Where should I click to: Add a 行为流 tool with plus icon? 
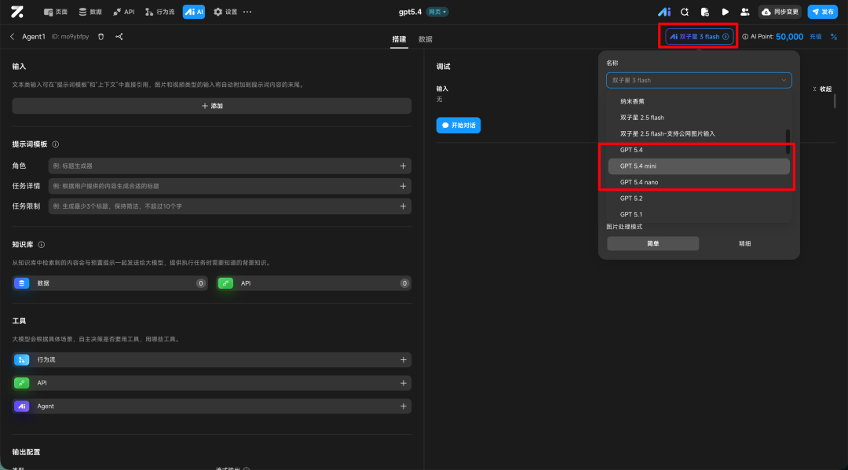pos(403,360)
